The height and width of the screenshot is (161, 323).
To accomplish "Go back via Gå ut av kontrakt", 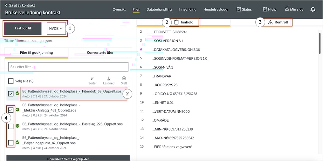I will click(20, 5).
